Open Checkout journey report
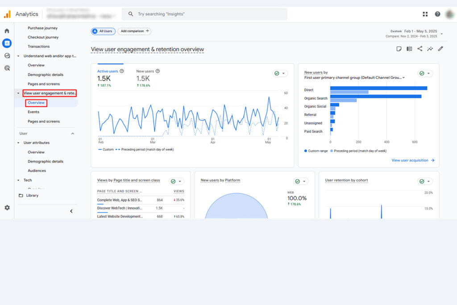 click(43, 38)
